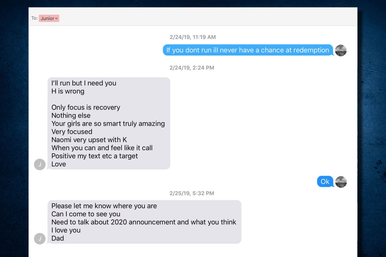
Task: Click the "J" avatar beside the "Love" message
Action: click(40, 164)
